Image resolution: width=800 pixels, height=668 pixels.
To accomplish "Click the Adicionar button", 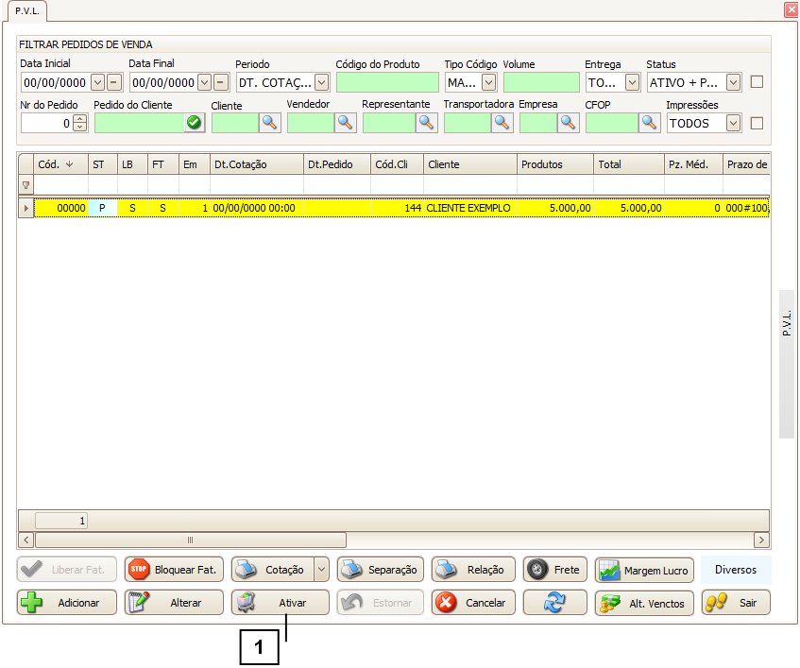I will tap(67, 603).
